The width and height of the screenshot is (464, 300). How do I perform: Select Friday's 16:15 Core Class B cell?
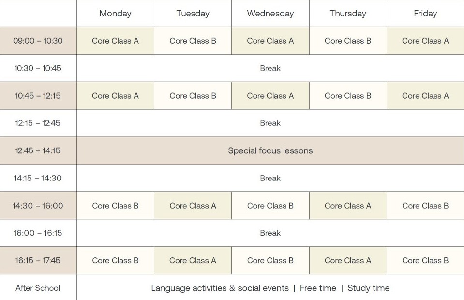click(425, 260)
